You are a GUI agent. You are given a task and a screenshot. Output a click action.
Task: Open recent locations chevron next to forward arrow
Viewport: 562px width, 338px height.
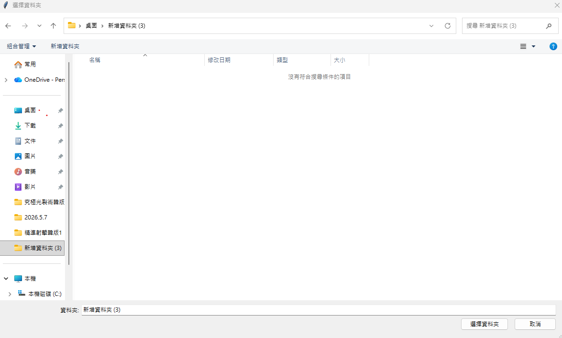tap(39, 26)
